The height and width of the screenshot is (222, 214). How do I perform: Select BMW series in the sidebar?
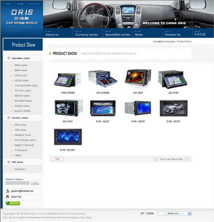tap(21, 70)
